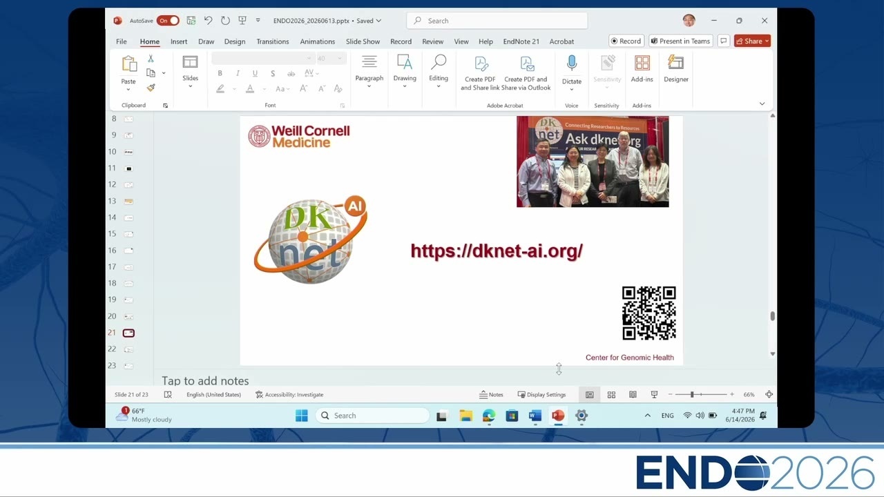Click the https://dknet-ai.org/ link on the slide

click(497, 251)
